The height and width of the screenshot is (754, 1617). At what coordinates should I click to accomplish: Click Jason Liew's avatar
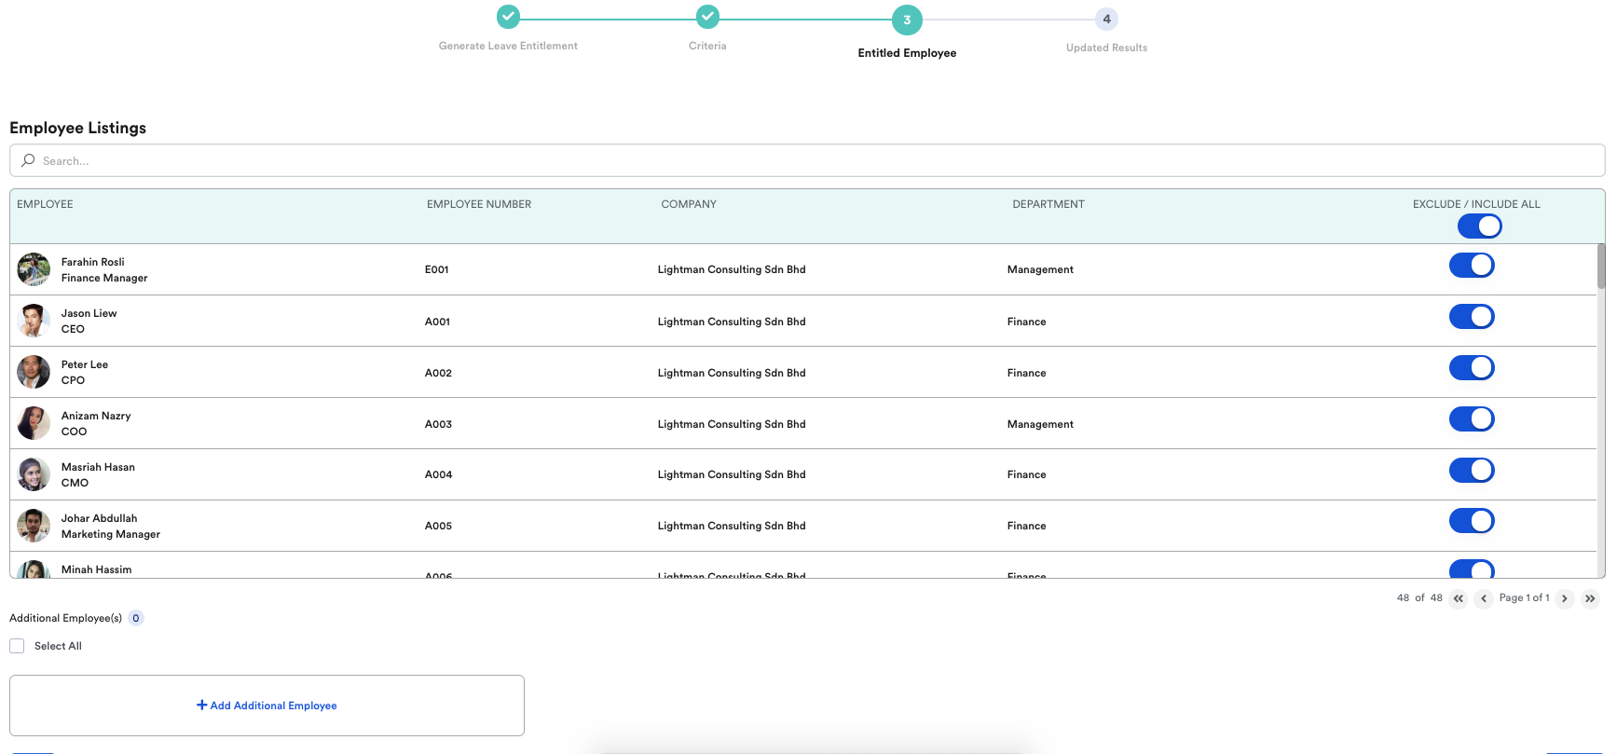tap(34, 321)
